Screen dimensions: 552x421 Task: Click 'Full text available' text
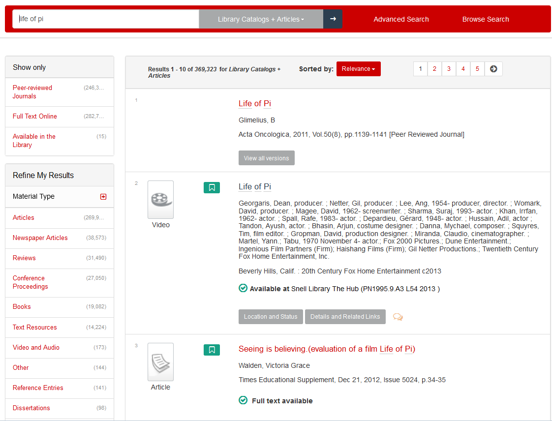coord(282,401)
